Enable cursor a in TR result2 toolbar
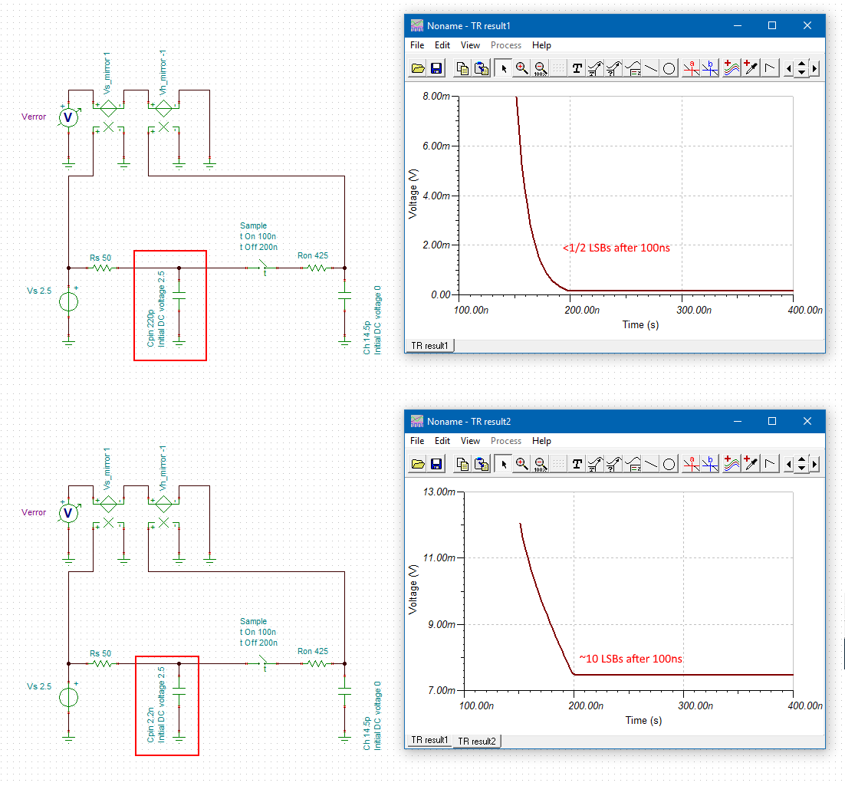 (x=691, y=464)
